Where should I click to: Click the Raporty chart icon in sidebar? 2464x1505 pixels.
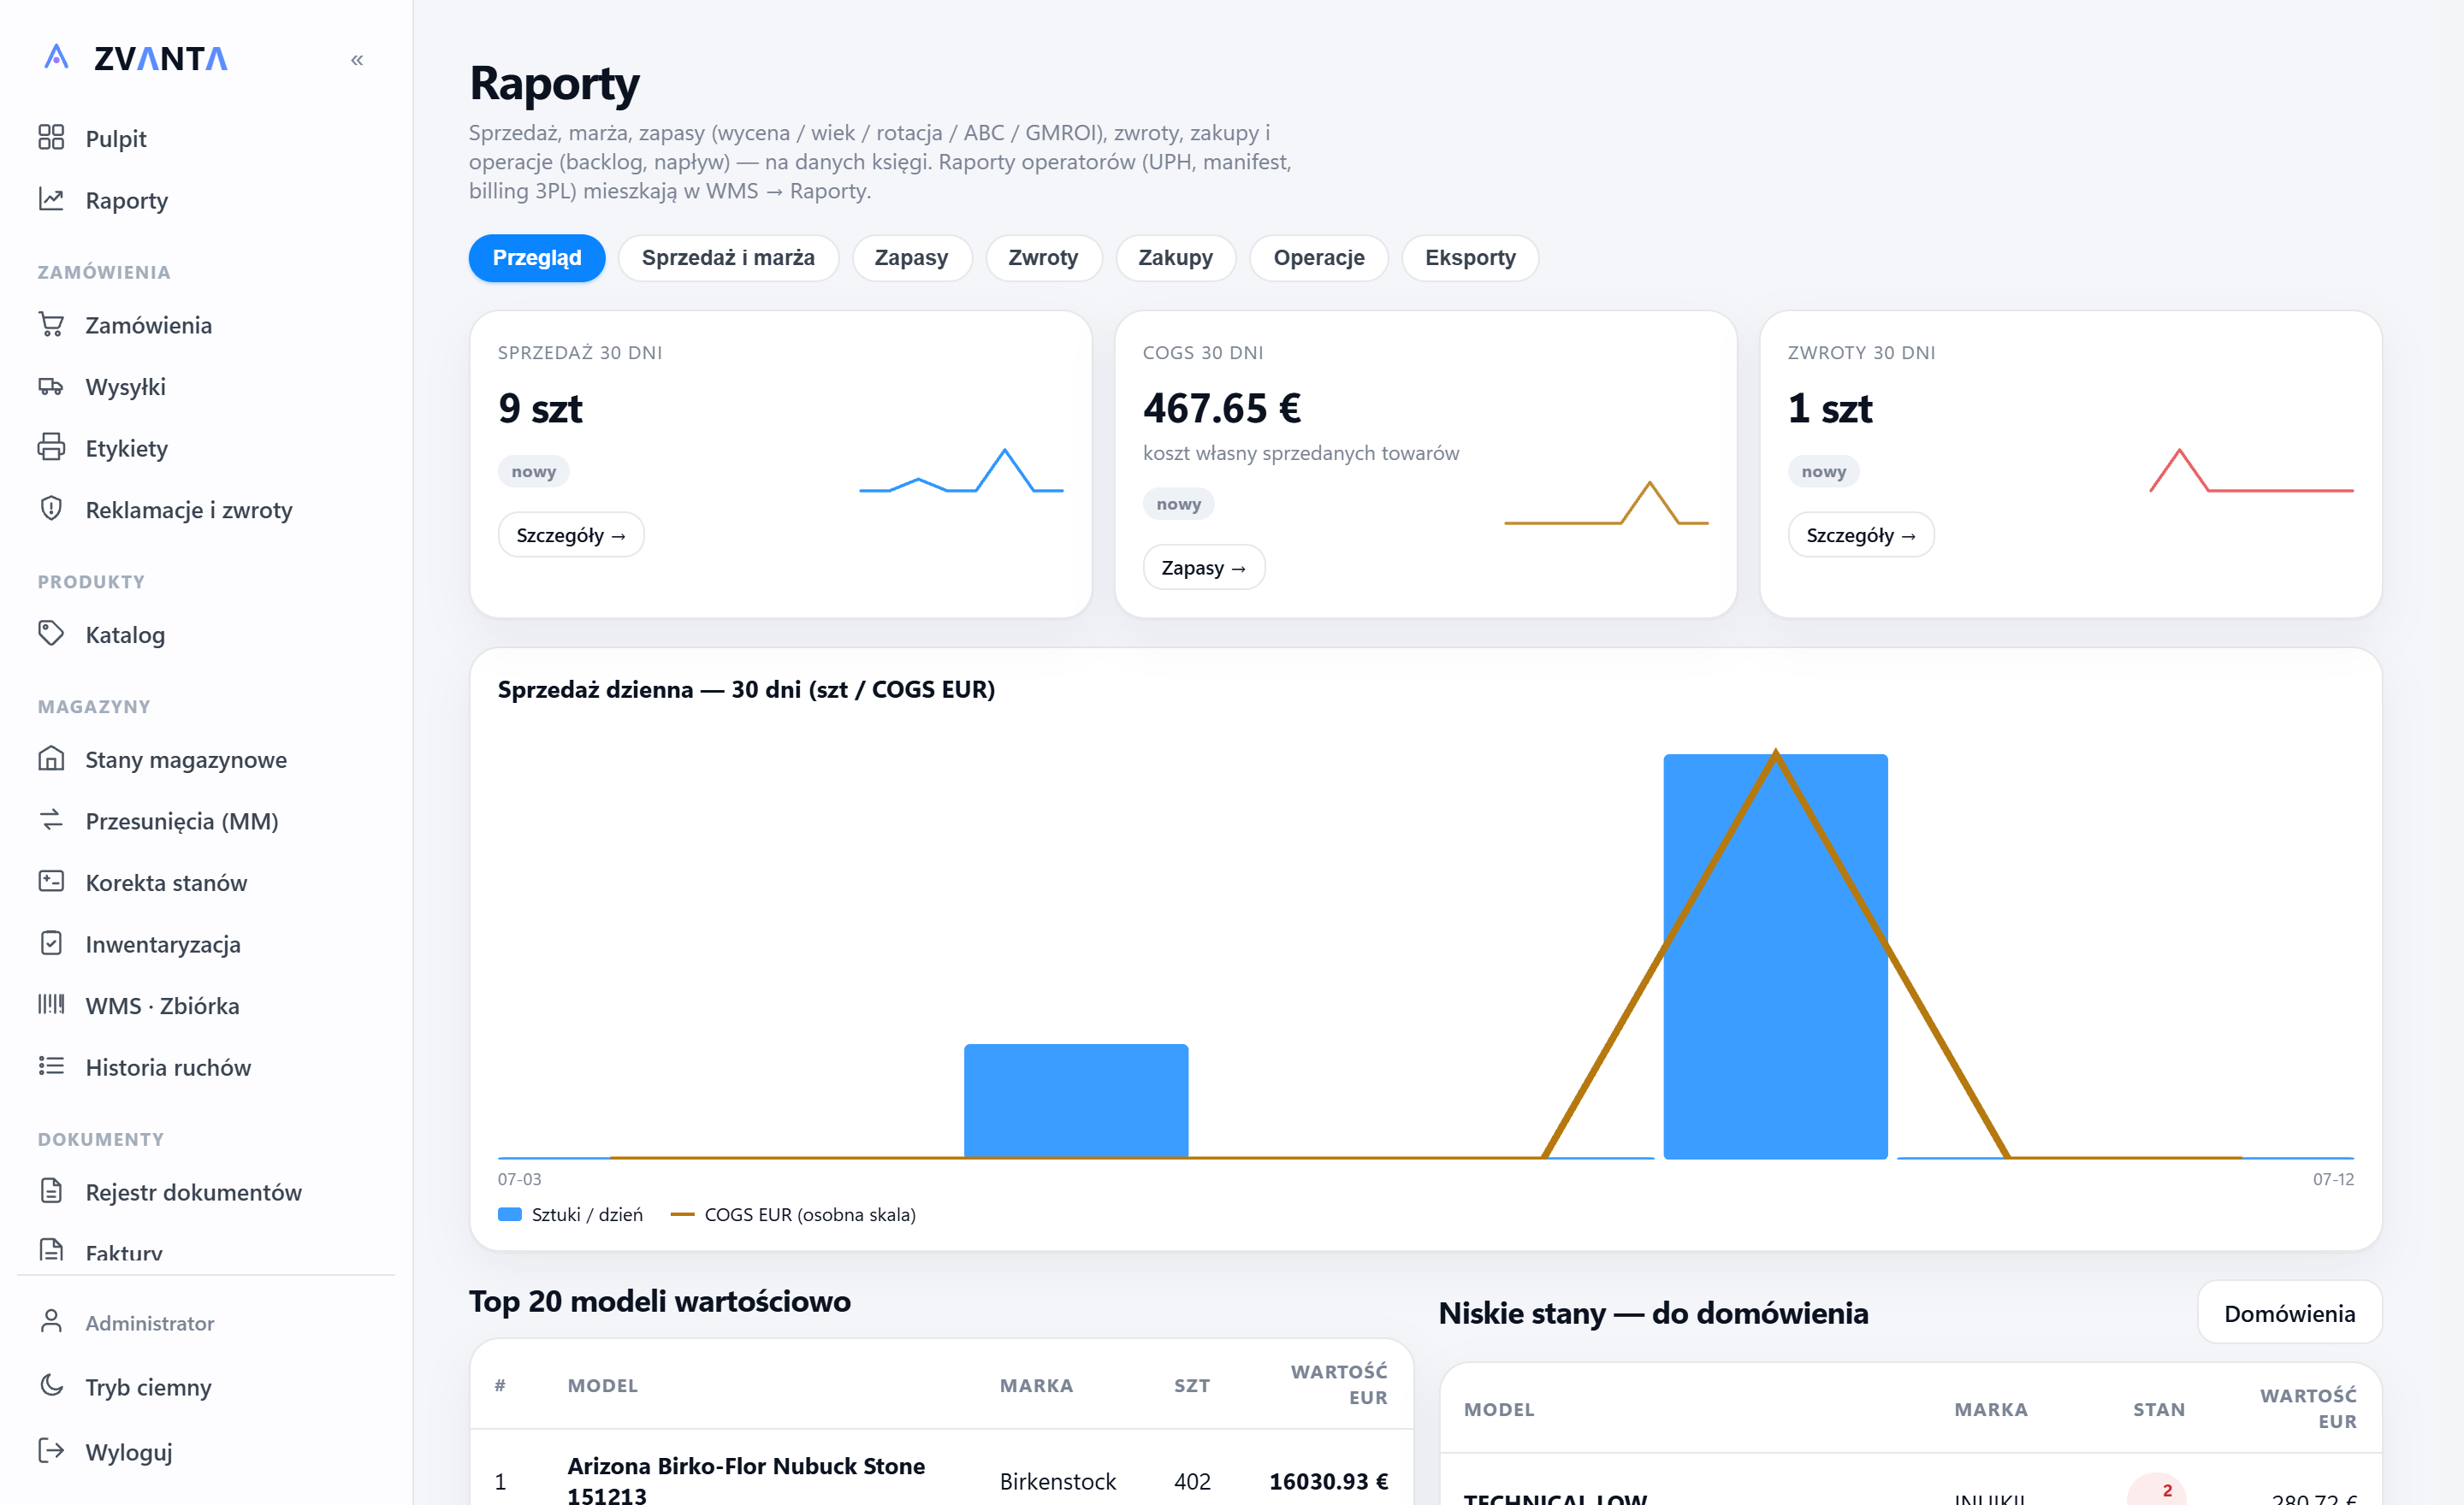point(51,200)
